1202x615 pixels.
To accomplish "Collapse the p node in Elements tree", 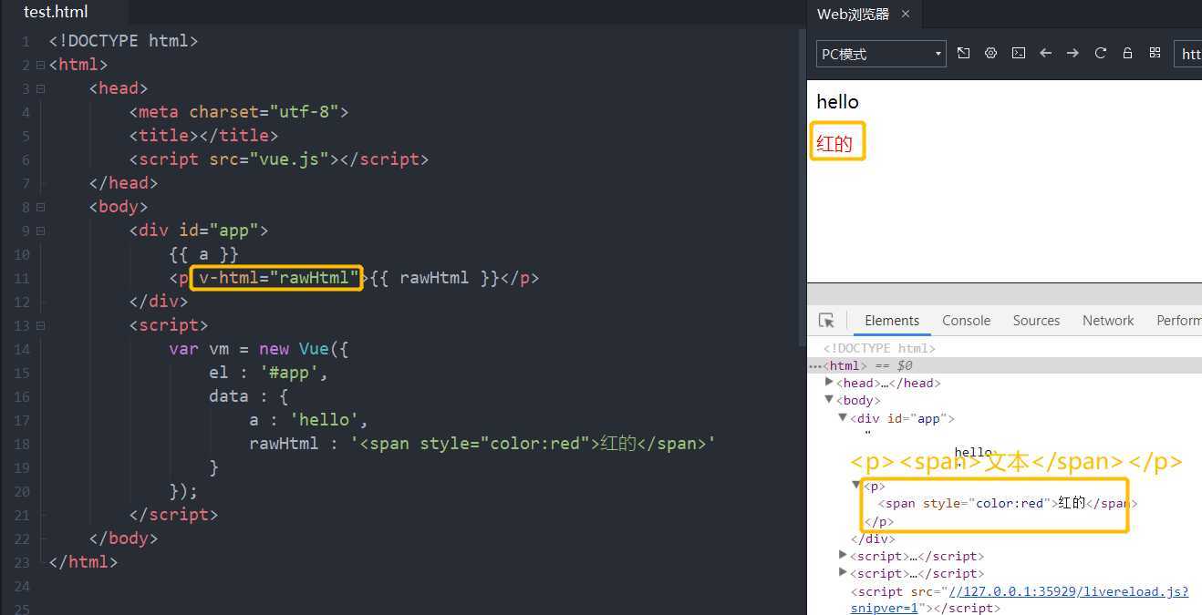I will (x=856, y=486).
